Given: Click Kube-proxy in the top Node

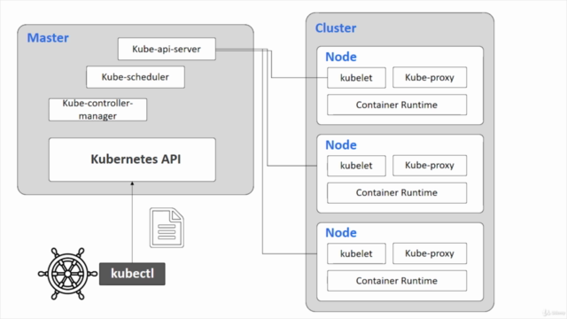Looking at the screenshot, I should (430, 77).
